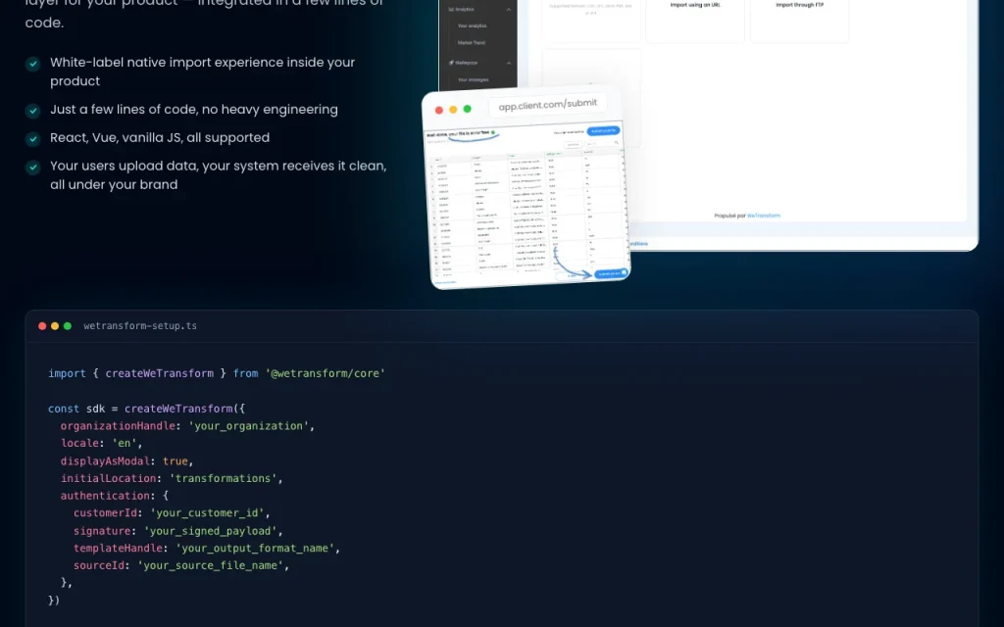The image size is (1004, 627).
Task: Click the 'White-label native import experience' text
Action: coord(202,72)
